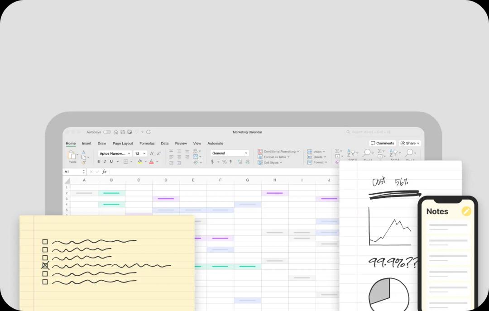489x311 pixels.
Task: Check the second checkbox on yellow notepad
Action: coord(45,250)
